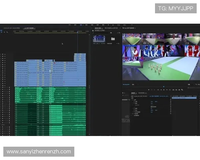Click reset parameter icon on top Effect Controls row
This screenshot has width=200, height=160.
171,99
